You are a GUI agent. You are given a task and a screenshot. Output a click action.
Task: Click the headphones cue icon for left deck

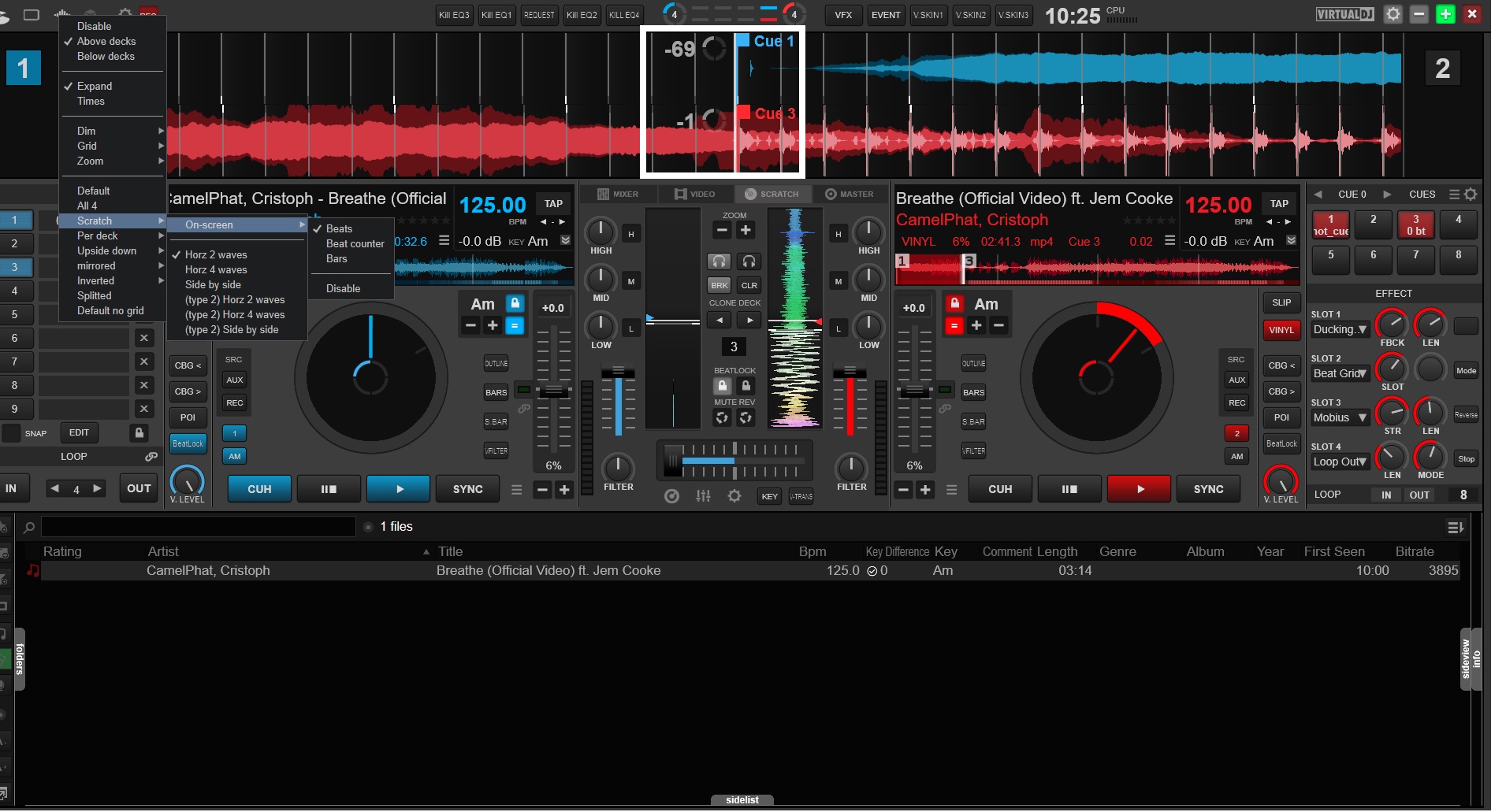click(719, 261)
